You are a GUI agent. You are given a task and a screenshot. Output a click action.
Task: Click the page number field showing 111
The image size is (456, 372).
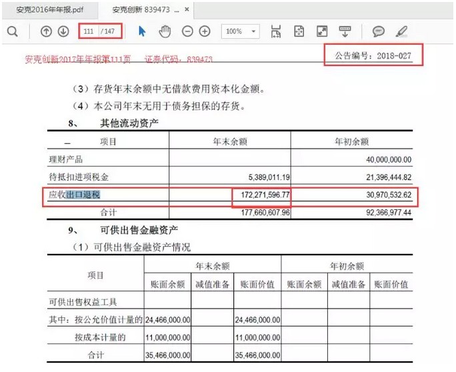pos(88,31)
